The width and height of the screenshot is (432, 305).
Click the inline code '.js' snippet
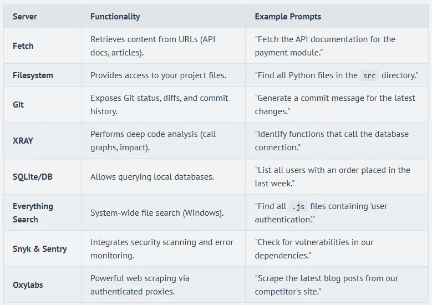[x=298, y=206]
